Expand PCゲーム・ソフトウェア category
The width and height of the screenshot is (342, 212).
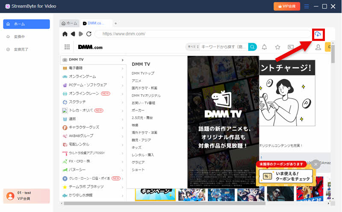coord(93,85)
